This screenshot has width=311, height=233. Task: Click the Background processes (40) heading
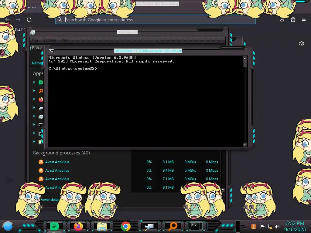pos(61,153)
